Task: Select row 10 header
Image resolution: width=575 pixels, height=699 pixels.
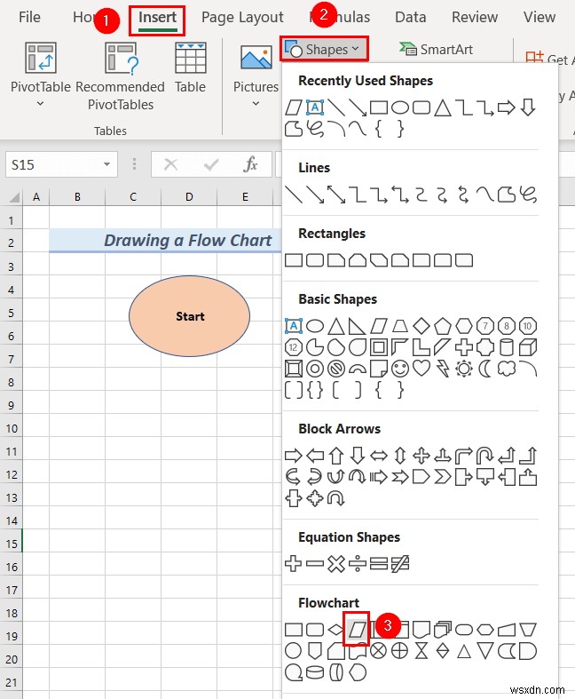Action: [12, 428]
